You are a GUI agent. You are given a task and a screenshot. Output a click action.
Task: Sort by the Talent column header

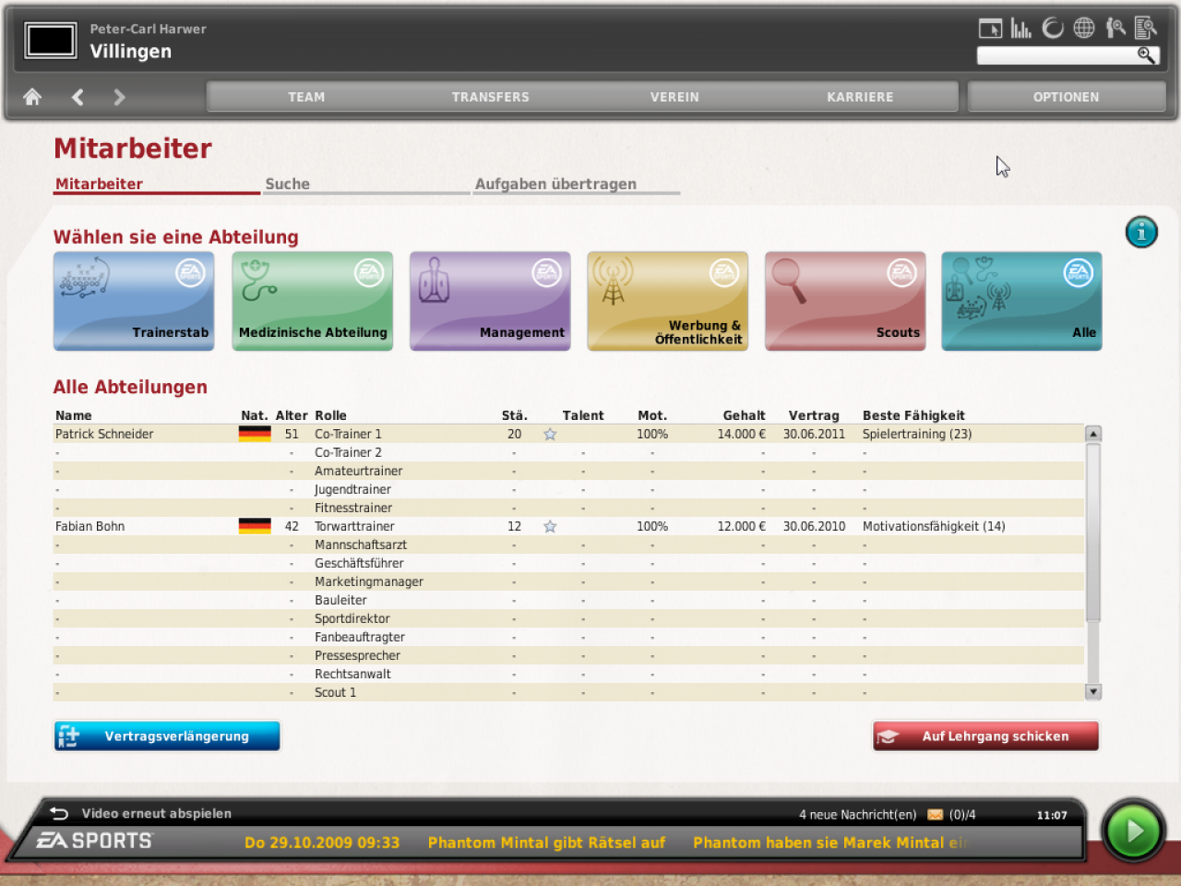click(x=583, y=415)
